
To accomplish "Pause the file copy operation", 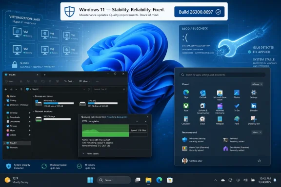I will point(137,121).
